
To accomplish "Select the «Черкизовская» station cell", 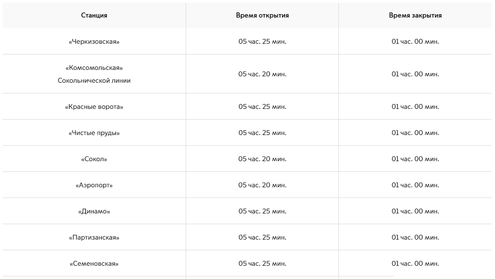I will (x=94, y=42).
